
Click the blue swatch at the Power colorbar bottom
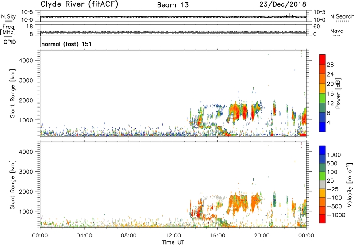pos(323,127)
